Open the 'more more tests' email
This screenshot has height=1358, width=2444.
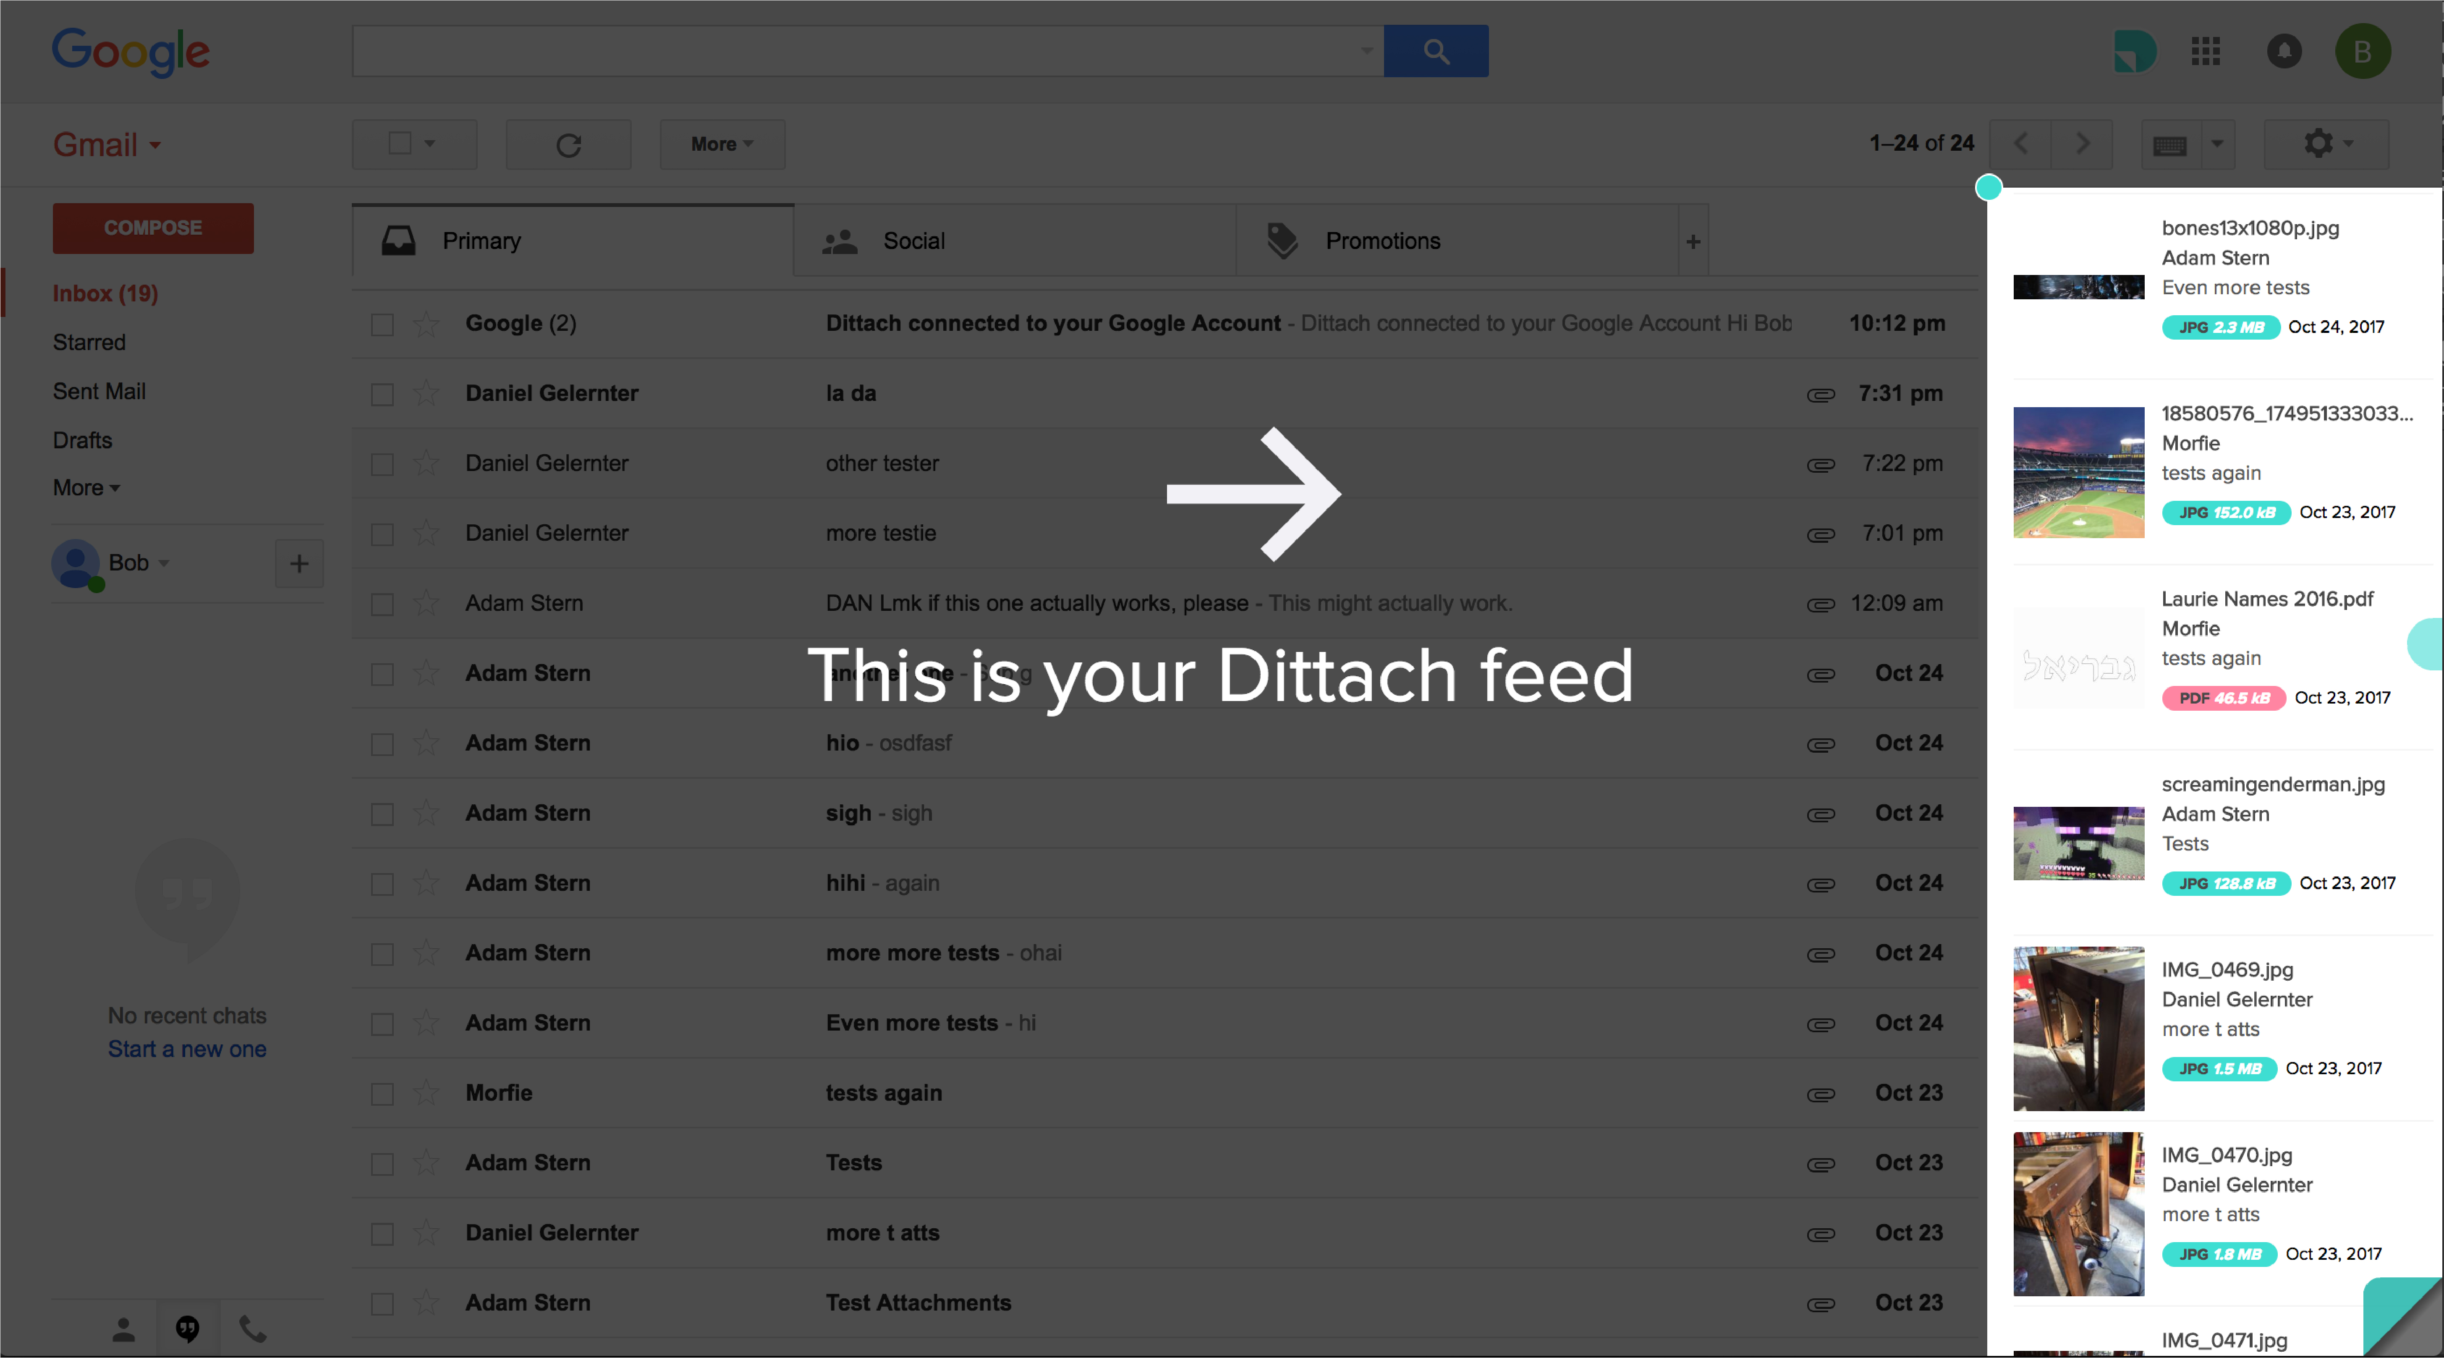click(1165, 953)
